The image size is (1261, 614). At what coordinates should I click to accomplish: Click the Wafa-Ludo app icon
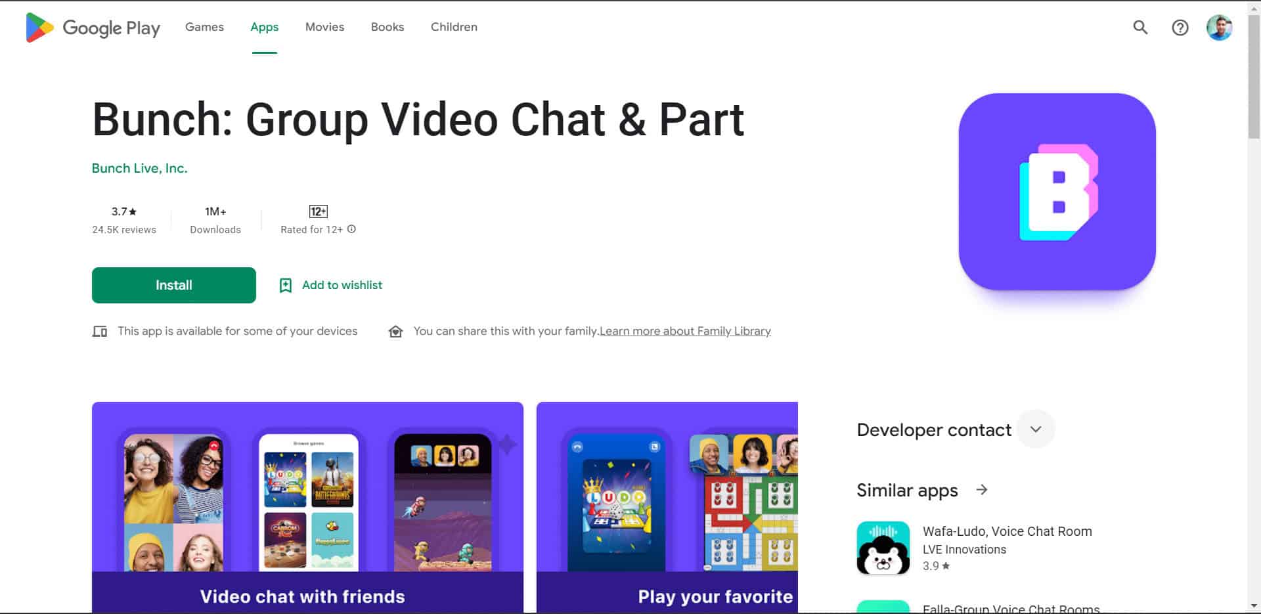click(883, 548)
